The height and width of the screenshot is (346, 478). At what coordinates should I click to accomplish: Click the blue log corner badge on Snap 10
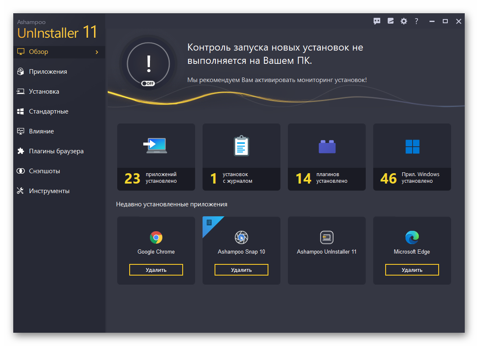click(x=210, y=223)
